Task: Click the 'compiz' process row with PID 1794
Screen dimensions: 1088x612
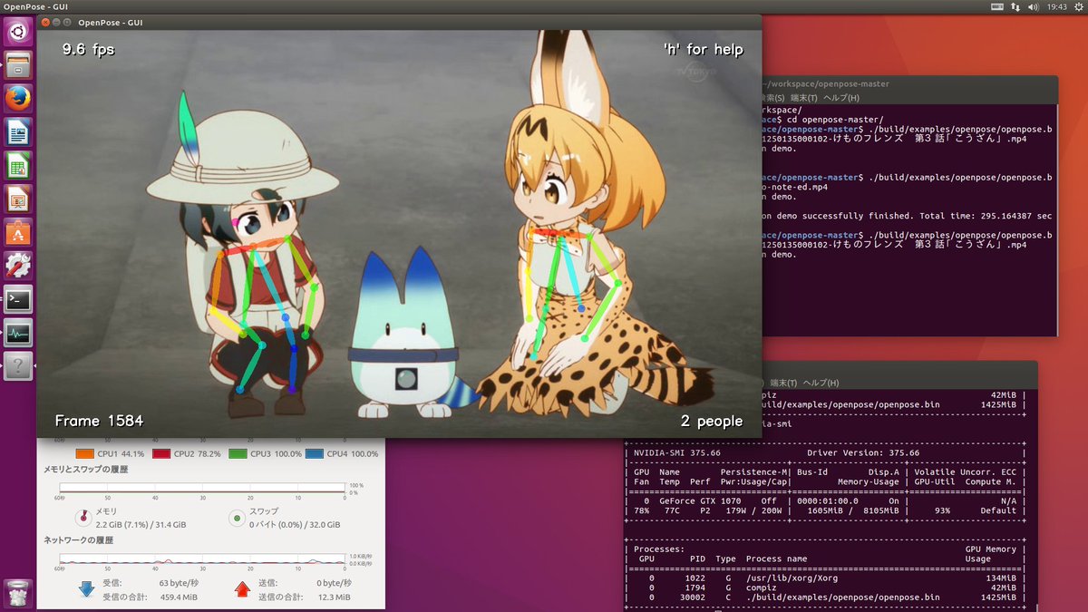Action: click(824, 588)
